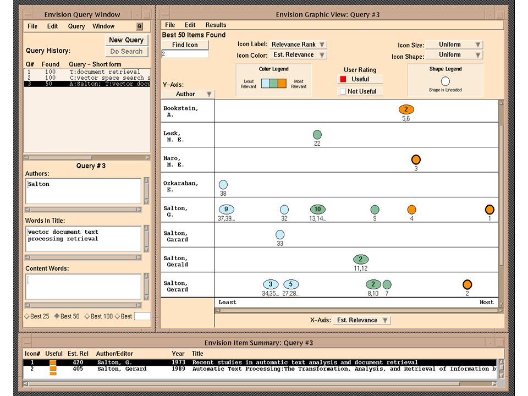Open blue cluster of 5 labeled 27,28

point(291,284)
